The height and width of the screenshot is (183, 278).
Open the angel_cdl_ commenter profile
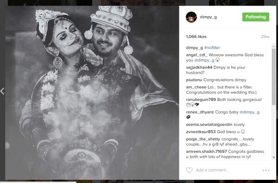(x=196, y=55)
